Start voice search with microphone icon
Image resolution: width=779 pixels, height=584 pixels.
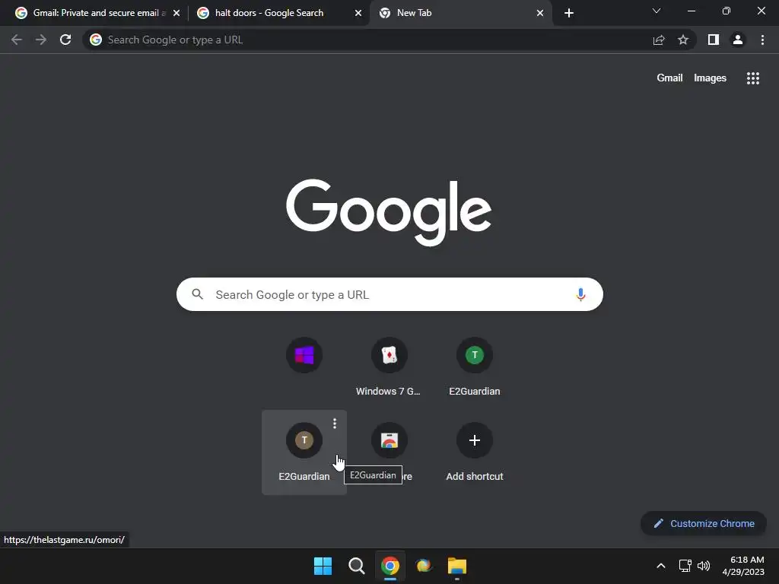[580, 294]
